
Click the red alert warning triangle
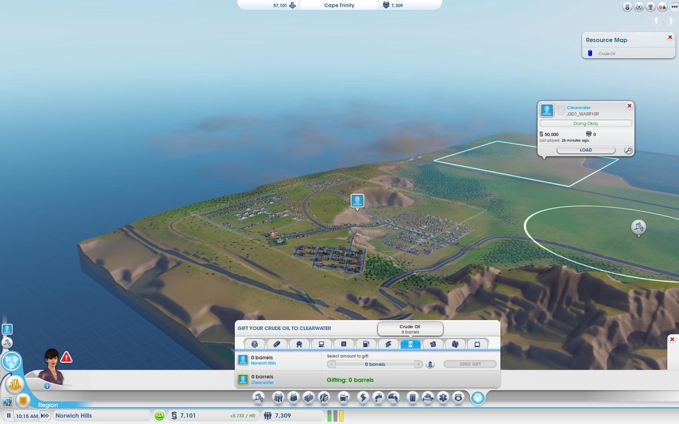click(x=66, y=358)
